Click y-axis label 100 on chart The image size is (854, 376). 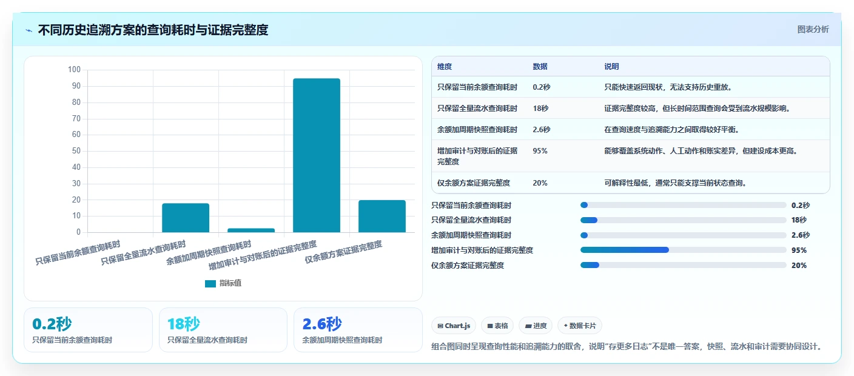74,70
